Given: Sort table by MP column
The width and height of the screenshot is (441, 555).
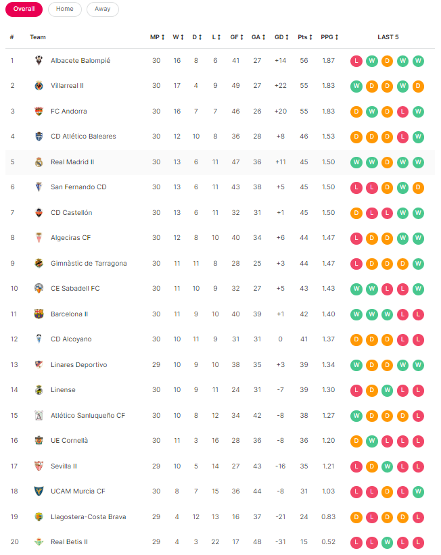Looking at the screenshot, I should [x=157, y=37].
